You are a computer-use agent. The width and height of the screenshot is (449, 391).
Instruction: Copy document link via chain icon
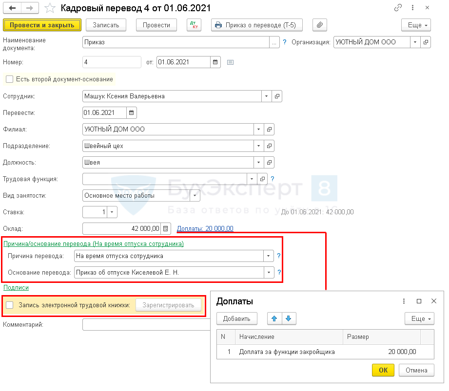tap(398, 8)
